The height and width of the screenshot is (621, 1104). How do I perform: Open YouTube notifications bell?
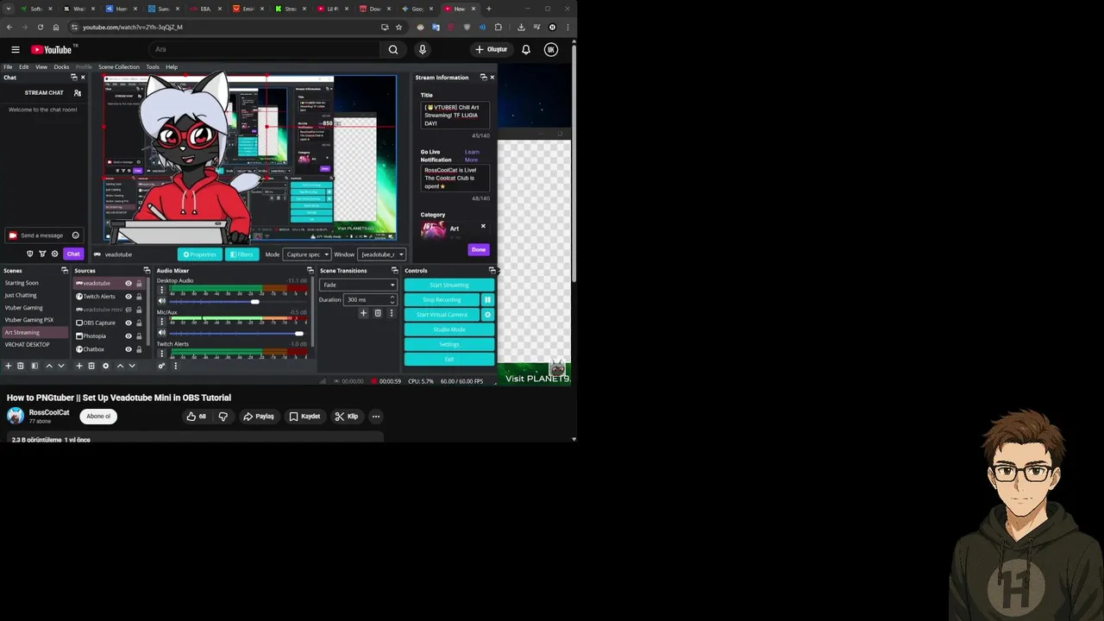tap(525, 49)
